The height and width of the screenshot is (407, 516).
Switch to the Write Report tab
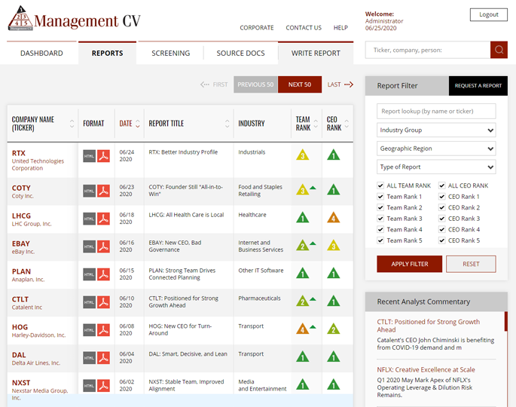click(x=316, y=53)
